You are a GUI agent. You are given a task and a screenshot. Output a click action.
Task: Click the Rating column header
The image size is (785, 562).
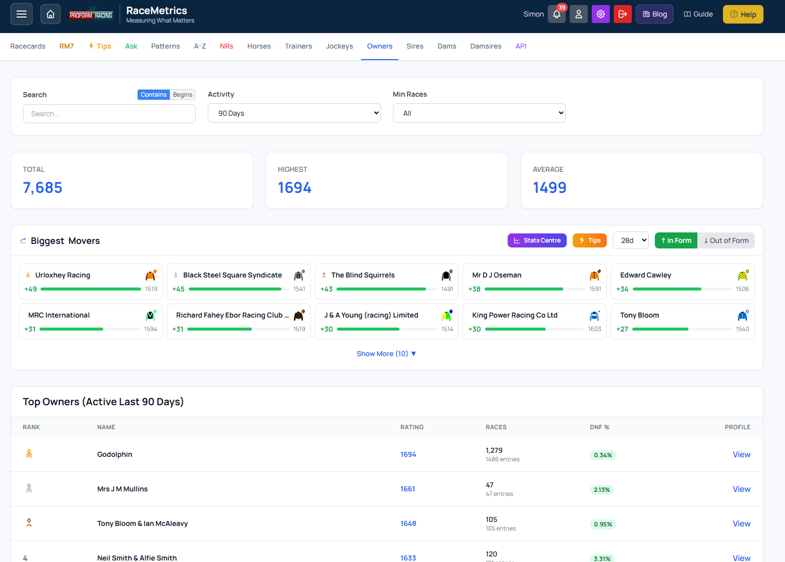point(412,427)
